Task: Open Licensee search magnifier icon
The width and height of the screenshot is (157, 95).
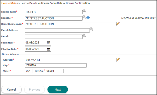Action: pos(84,17)
